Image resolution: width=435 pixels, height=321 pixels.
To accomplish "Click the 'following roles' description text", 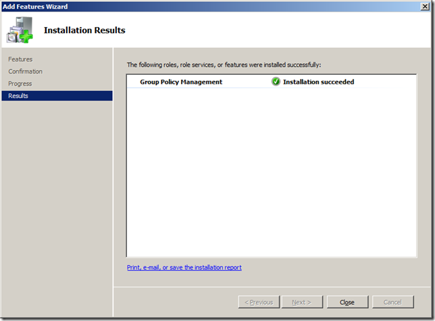I will (224, 65).
